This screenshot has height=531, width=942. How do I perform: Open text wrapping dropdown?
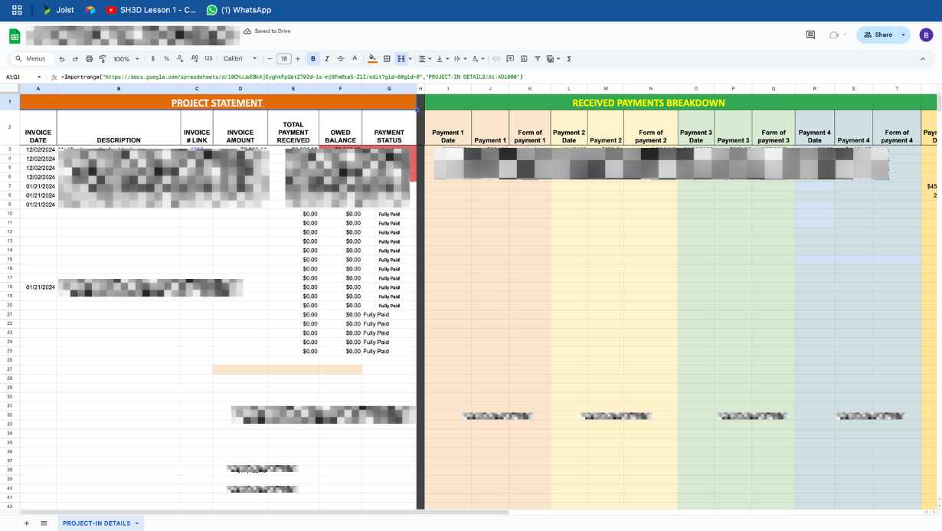click(x=460, y=59)
